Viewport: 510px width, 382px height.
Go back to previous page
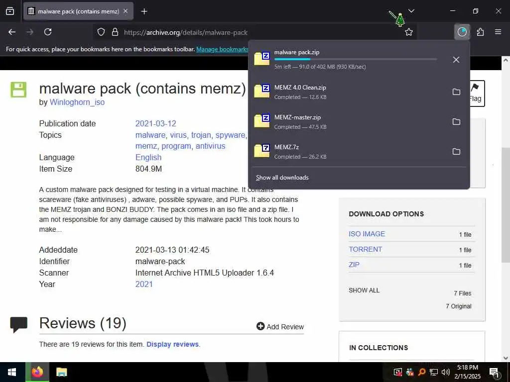pyautogui.click(x=12, y=32)
